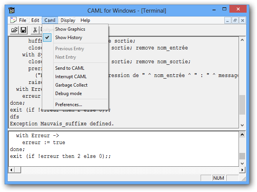Image resolution: width=257 pixels, height=192 pixels.
Task: Click the "dfs" line in history
Action: click(15, 117)
